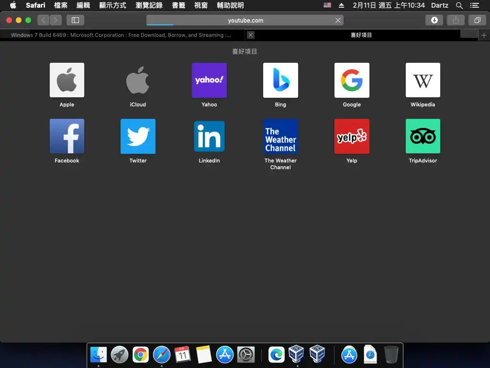Screen dimensions: 490x368
Task: Open Trash from the Dock
Action: 391,355
